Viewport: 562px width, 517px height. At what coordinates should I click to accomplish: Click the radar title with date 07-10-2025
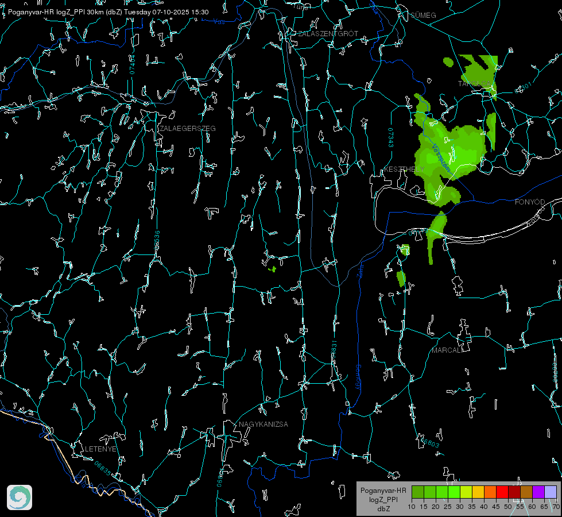[x=108, y=12]
